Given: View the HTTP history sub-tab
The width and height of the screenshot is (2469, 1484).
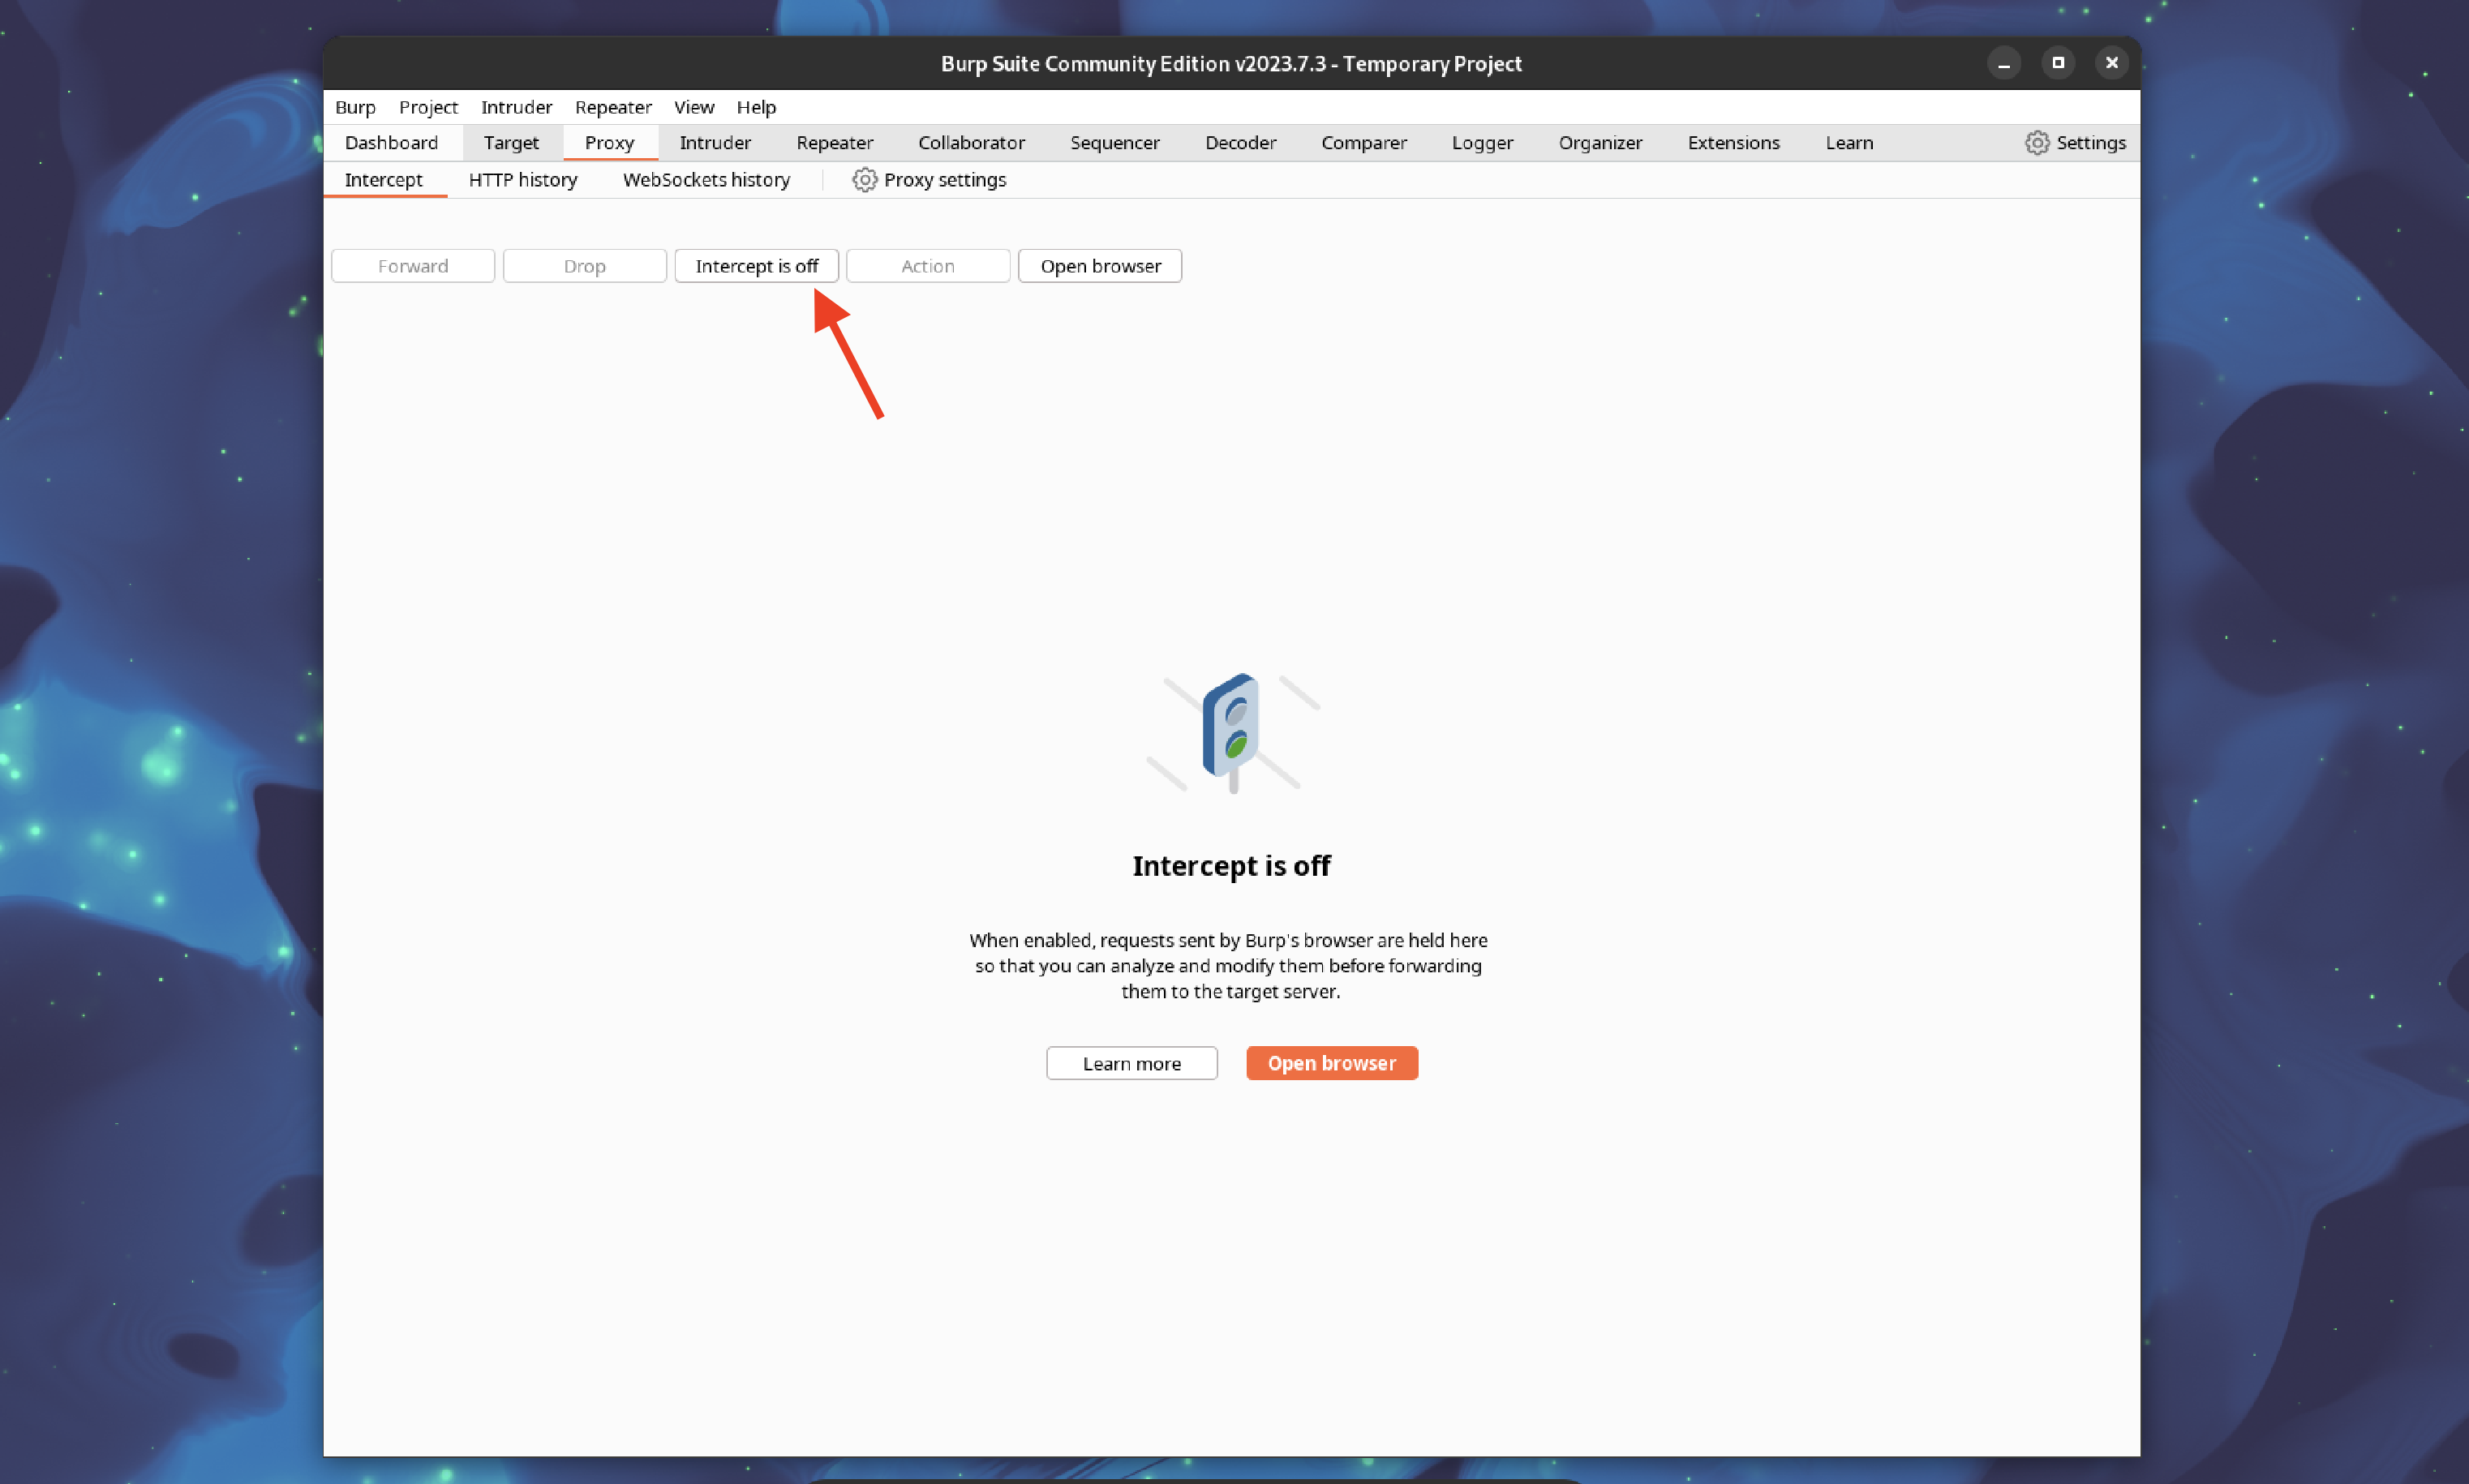Looking at the screenshot, I should (x=523, y=180).
